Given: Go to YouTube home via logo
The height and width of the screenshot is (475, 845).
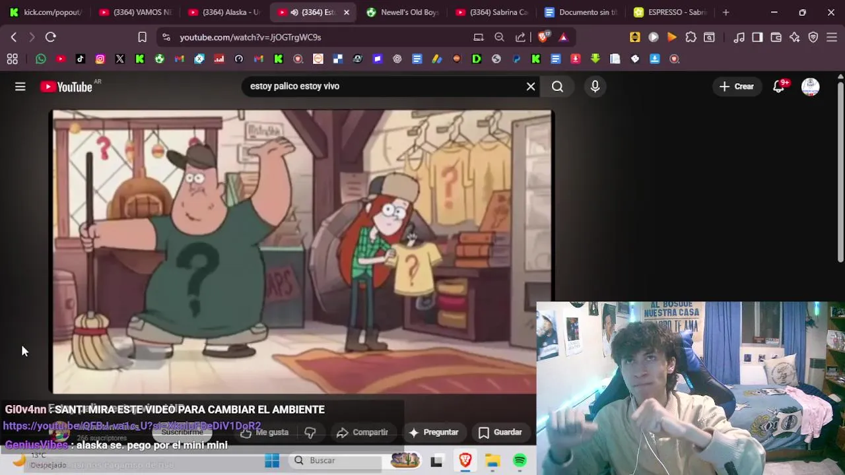Looking at the screenshot, I should pos(66,86).
